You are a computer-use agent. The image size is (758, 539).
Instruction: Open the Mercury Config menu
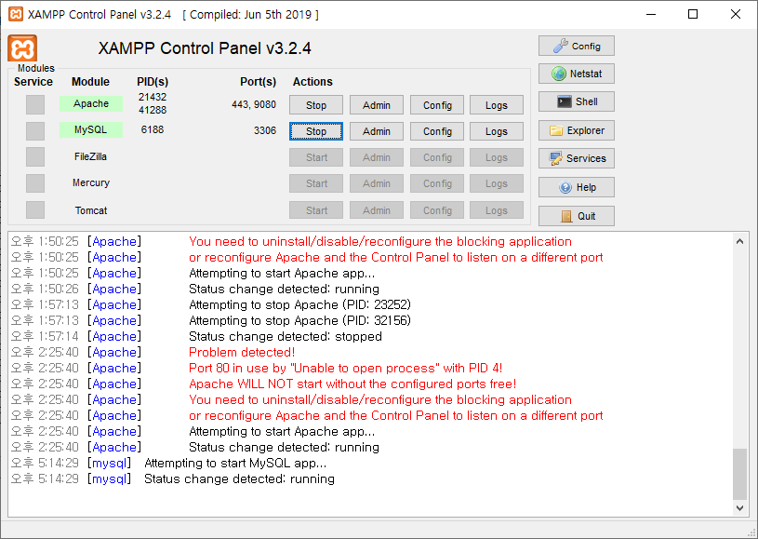pos(437,183)
